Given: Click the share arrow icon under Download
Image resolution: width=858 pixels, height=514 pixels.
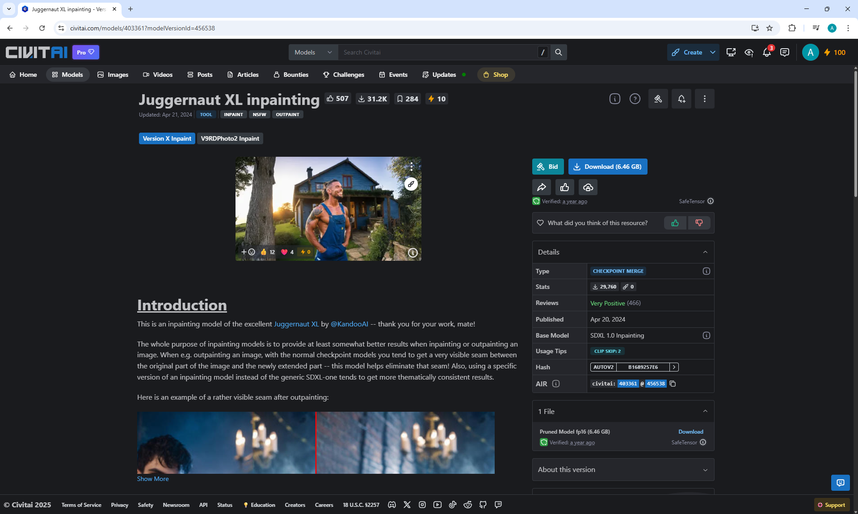Looking at the screenshot, I should [x=541, y=187].
